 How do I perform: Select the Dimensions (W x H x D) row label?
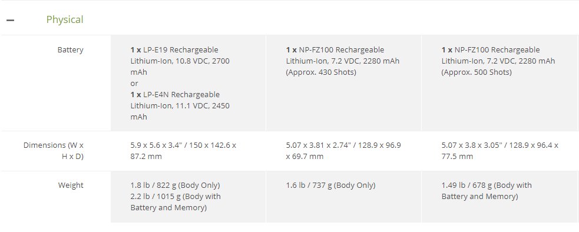(x=54, y=151)
